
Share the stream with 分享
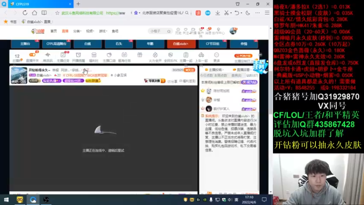point(172,81)
